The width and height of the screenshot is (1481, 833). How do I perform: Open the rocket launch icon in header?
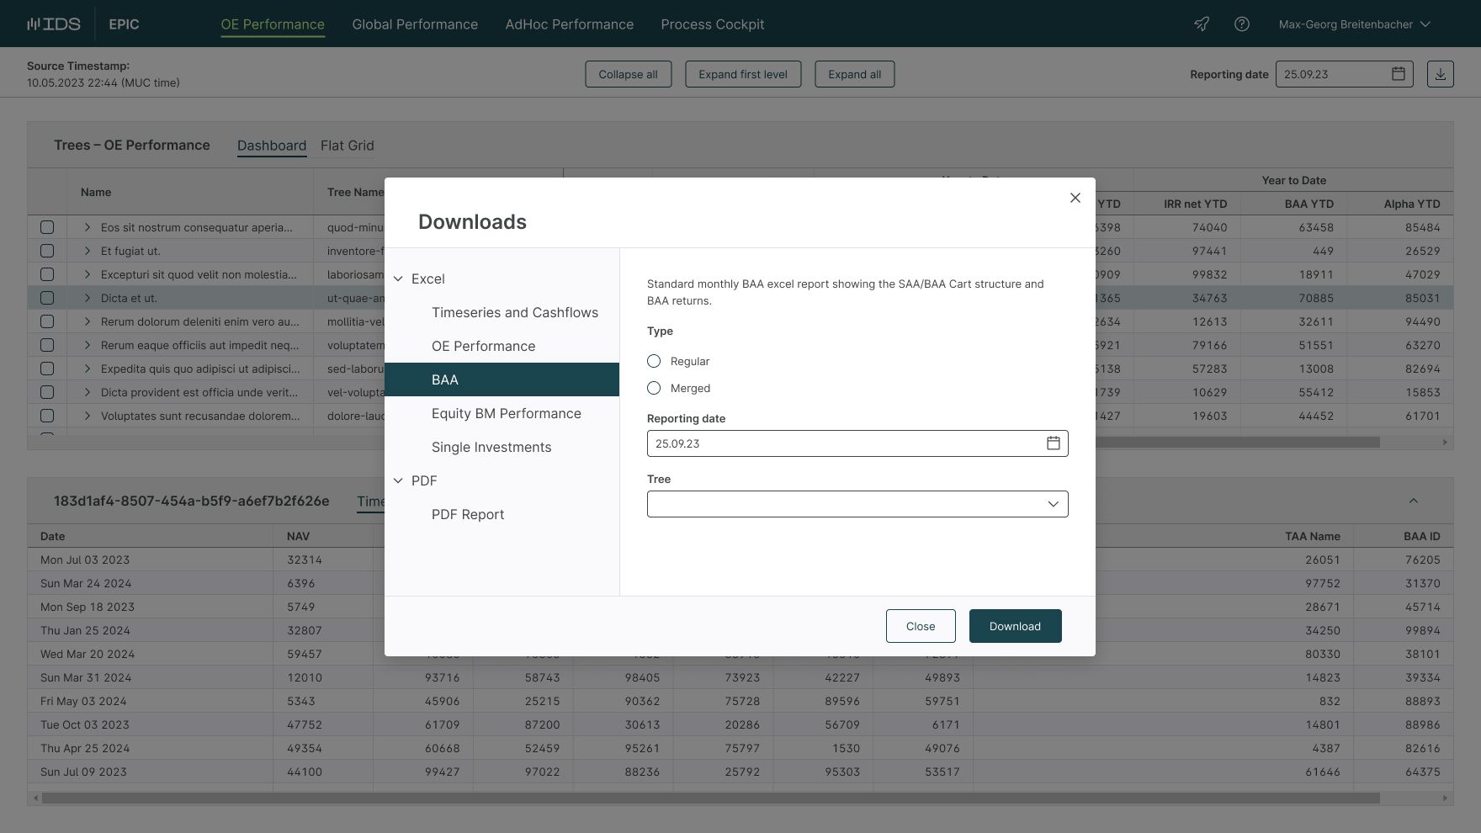(x=1202, y=24)
